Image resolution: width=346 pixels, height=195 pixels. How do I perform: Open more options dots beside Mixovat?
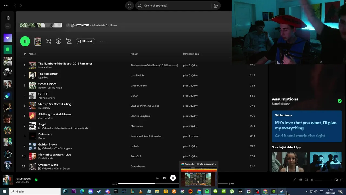click(x=102, y=41)
